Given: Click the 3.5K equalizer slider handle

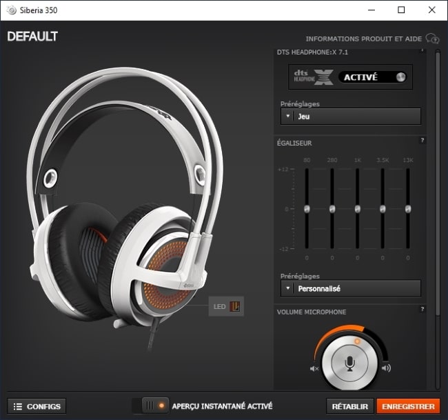Looking at the screenshot, I should (383, 209).
